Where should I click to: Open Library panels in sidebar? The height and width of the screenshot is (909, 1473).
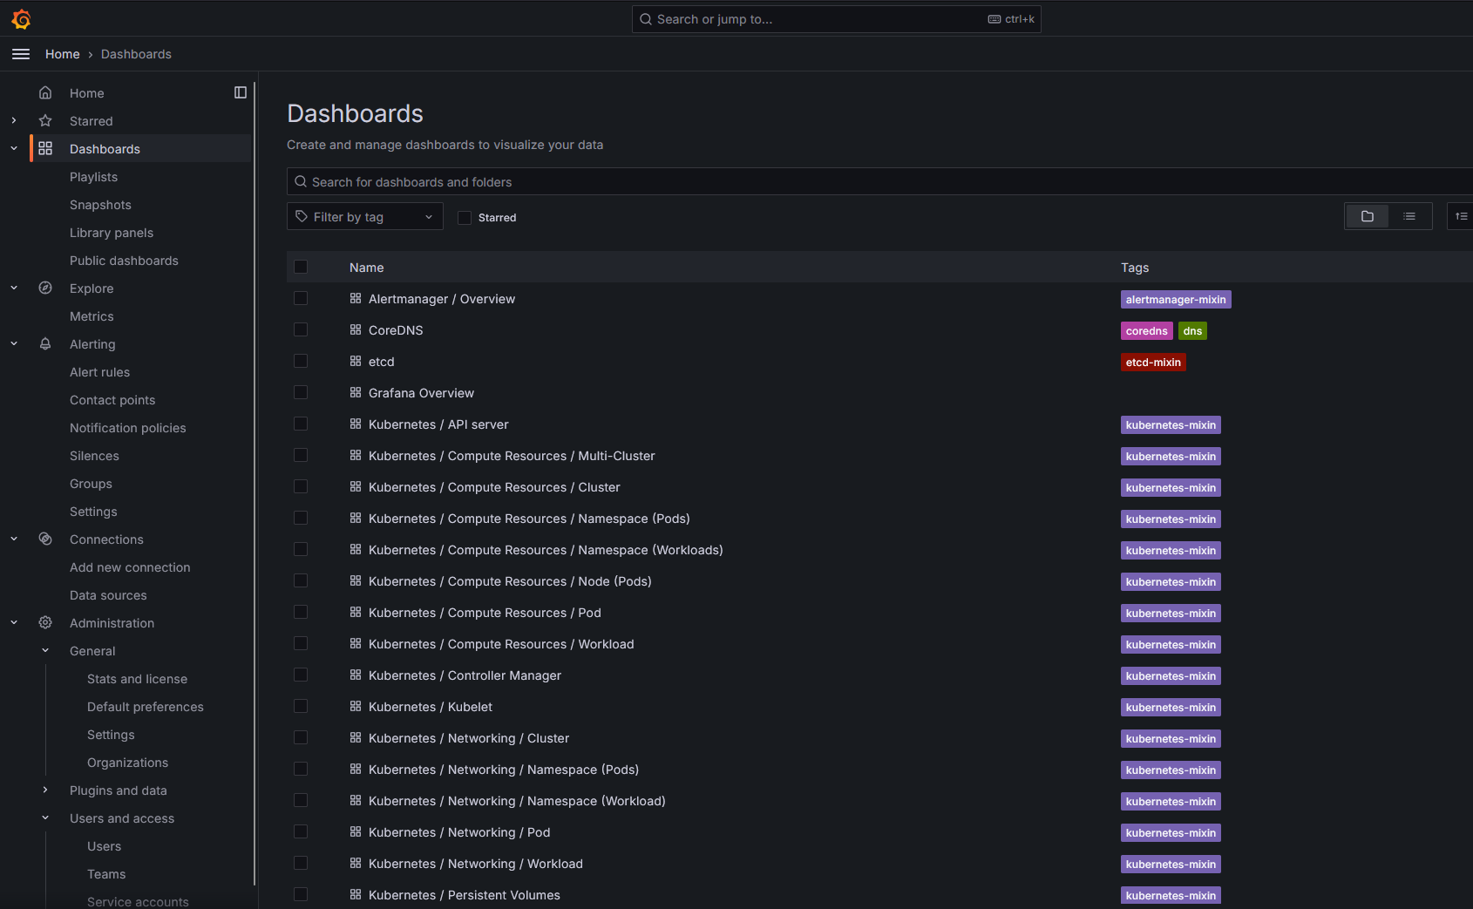112,233
